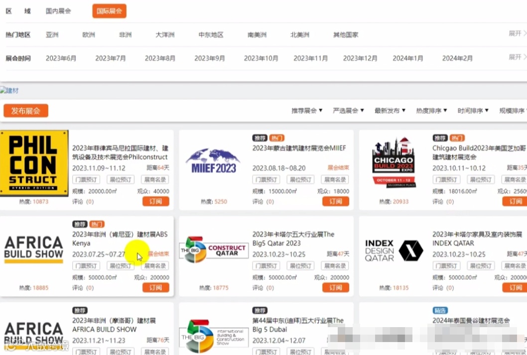Filter by 其他国家 region
This screenshot has width=527, height=355.
[x=346, y=34]
